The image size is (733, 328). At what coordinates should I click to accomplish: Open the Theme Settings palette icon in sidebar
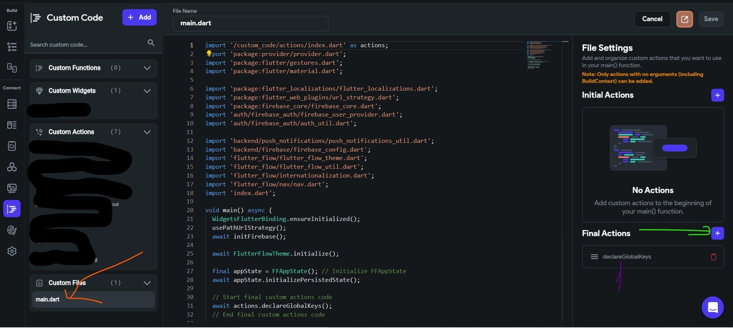[x=12, y=230]
